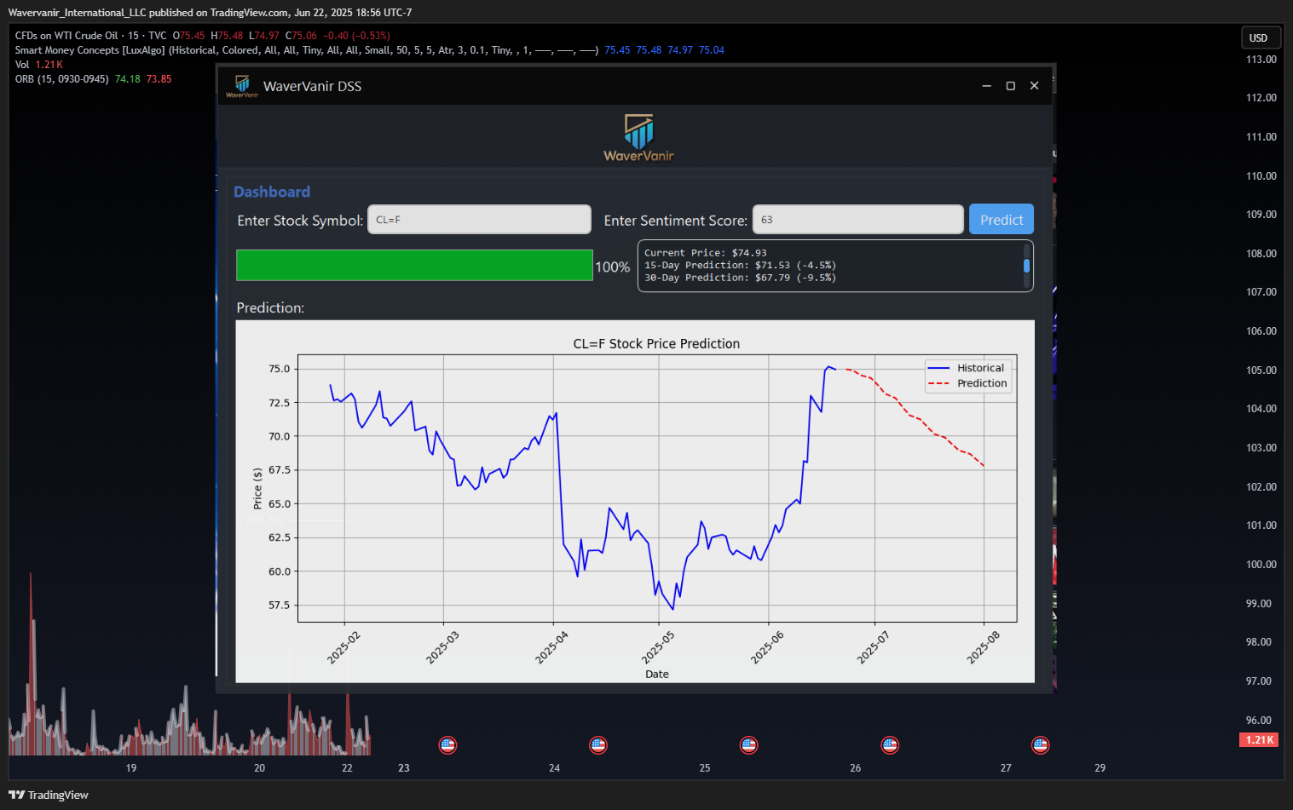Screen dimensions: 1293x810
Task: Click the date label 29 on time axis
Action: [1100, 768]
